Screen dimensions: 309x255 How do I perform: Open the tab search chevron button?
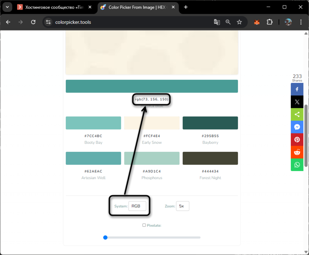pos(7,7)
